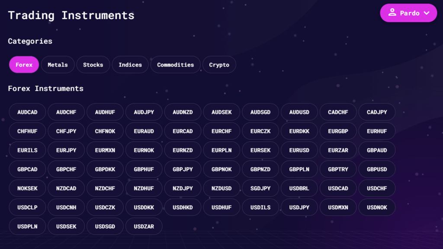Screen dimensions: 443x249
Task: Select the USDJPY pair
Action: coord(299,207)
